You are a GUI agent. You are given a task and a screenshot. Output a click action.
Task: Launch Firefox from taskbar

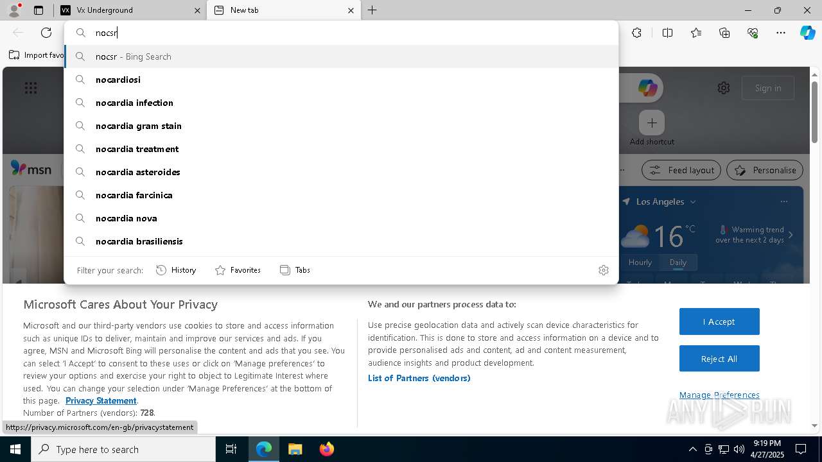click(326, 449)
